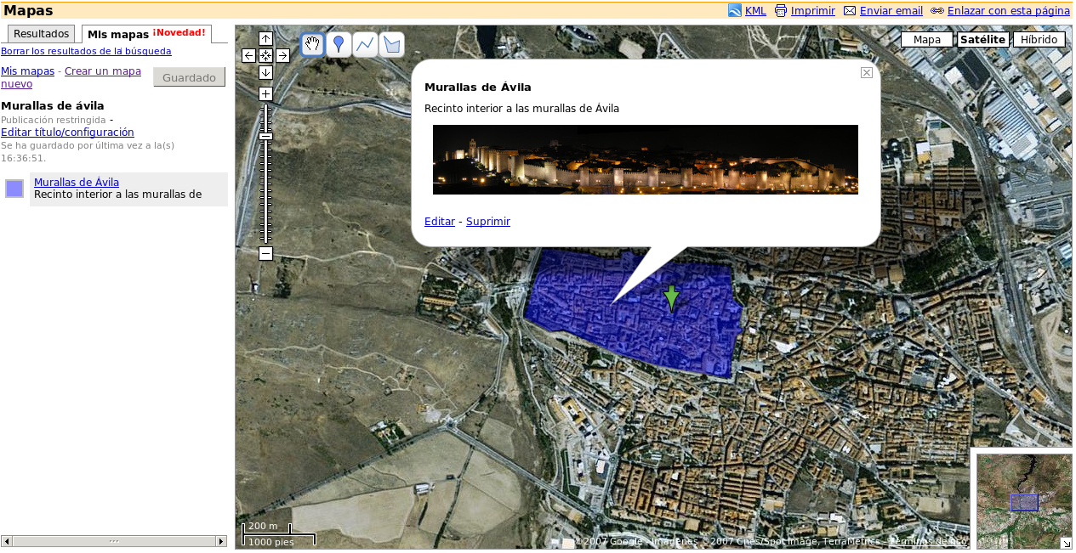Close the Murallas de Ávila info bubble
Image resolution: width=1076 pixels, height=553 pixels.
click(866, 73)
